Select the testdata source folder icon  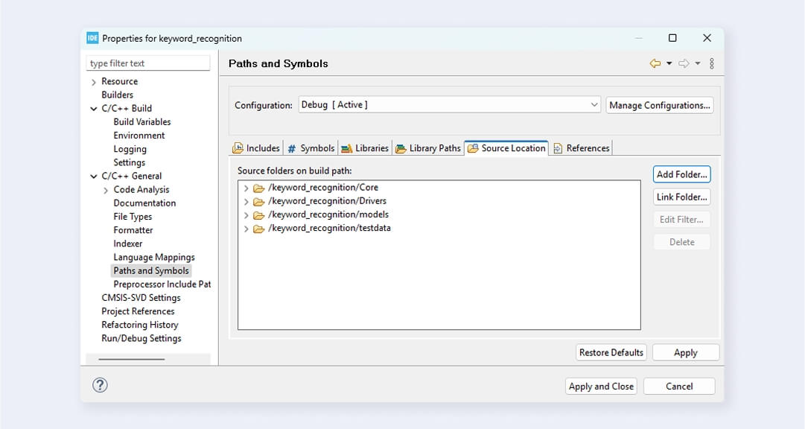pos(259,229)
